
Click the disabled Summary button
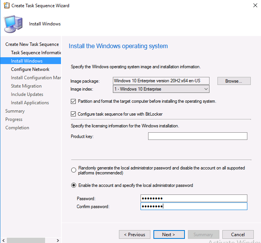tap(203, 235)
